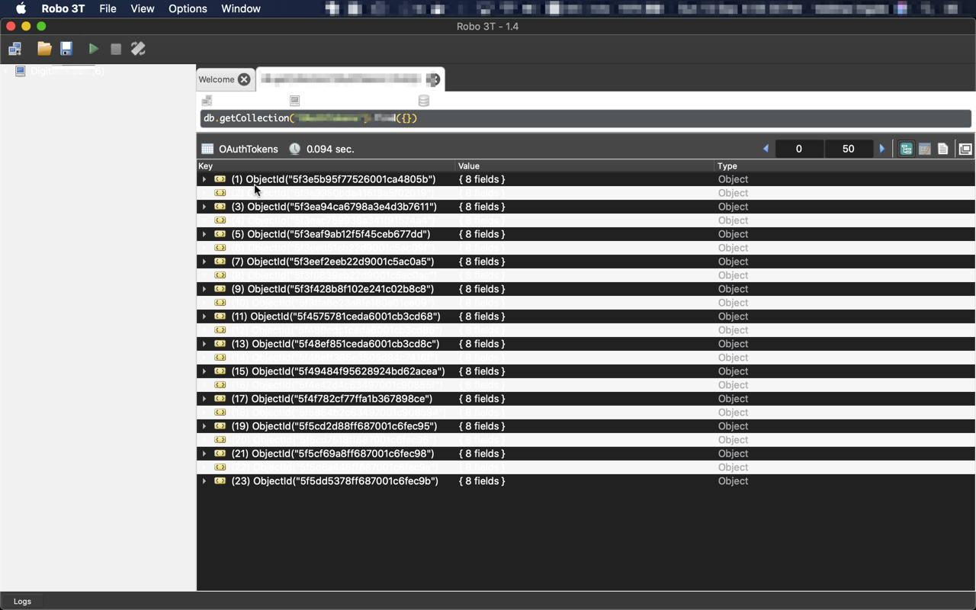Click 'Object' type cell in document (23) row
The image size is (976, 610).
pos(733,481)
